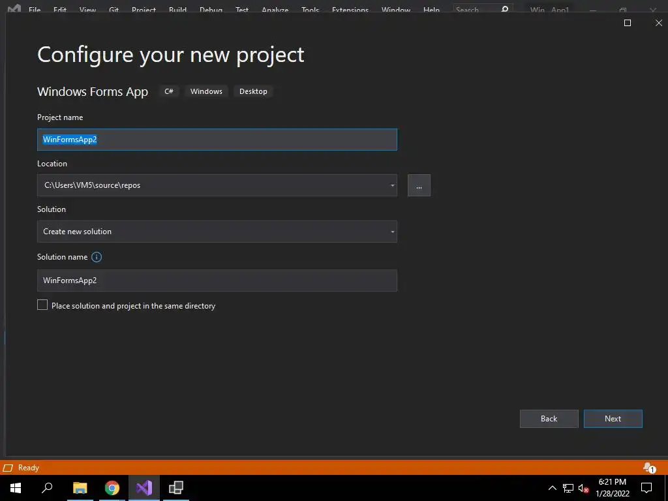Open network status tray icon
668x501 pixels.
[x=568, y=488]
